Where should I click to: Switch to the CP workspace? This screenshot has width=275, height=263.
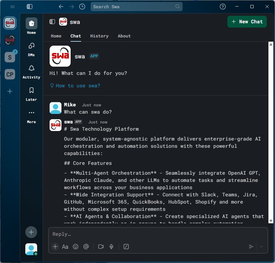click(x=10, y=74)
